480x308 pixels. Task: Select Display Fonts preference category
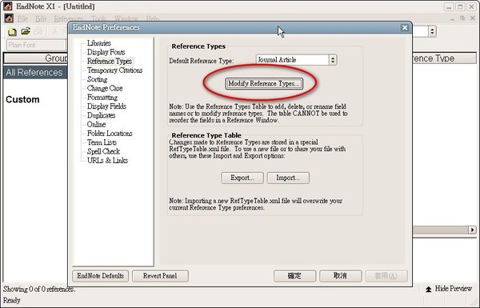click(106, 52)
